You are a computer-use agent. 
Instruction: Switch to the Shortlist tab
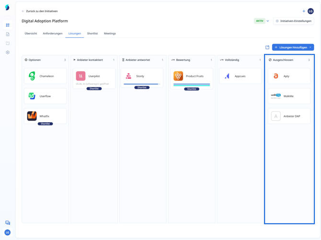(92, 34)
